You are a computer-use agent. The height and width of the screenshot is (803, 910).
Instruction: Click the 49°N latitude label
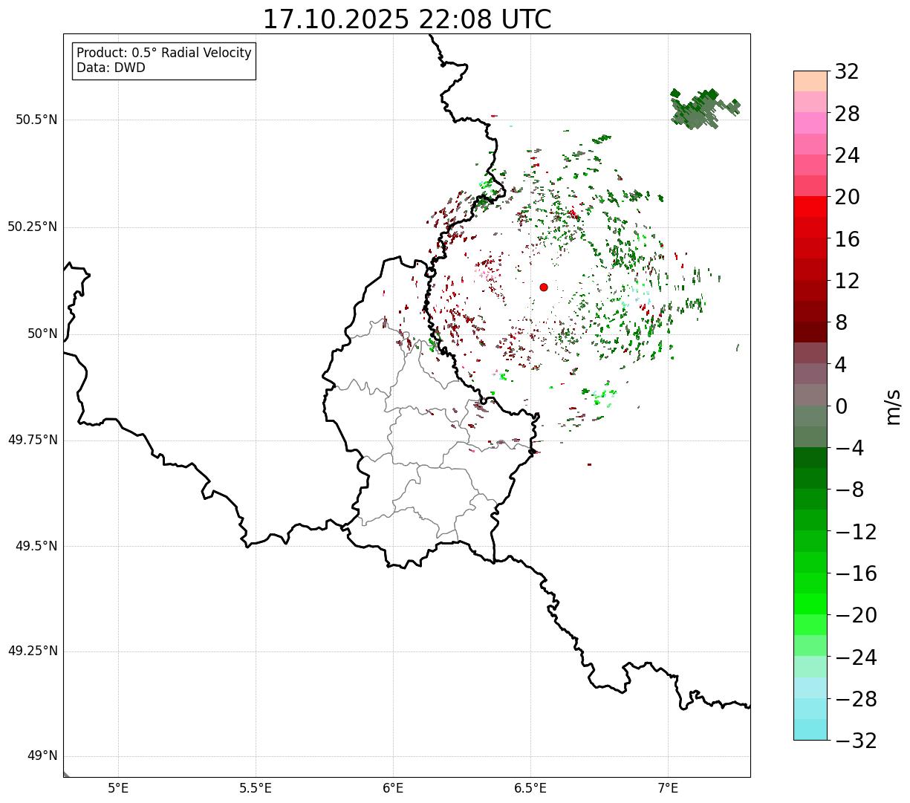[x=42, y=755]
